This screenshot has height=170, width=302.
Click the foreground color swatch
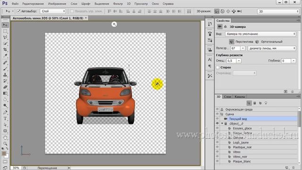pos(4,153)
